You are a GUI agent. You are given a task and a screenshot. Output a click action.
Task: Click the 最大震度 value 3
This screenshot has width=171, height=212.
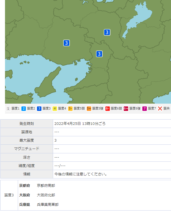[x=55, y=140]
